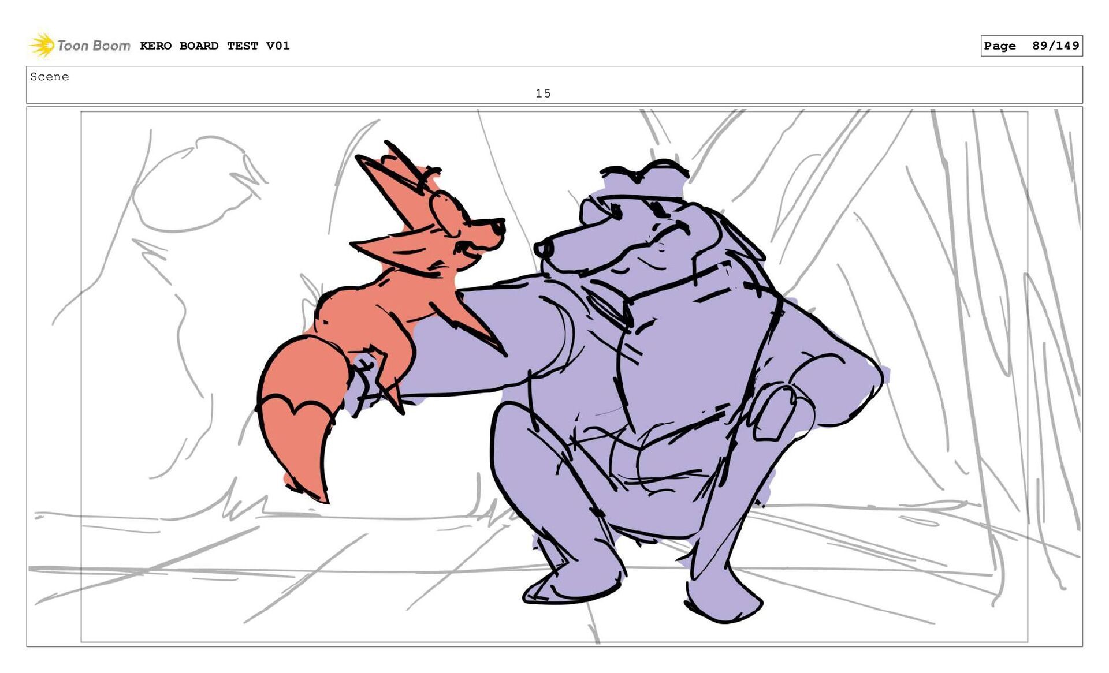Click the empty Scene header field
The width and height of the screenshot is (1109, 673).
(x=809, y=84)
